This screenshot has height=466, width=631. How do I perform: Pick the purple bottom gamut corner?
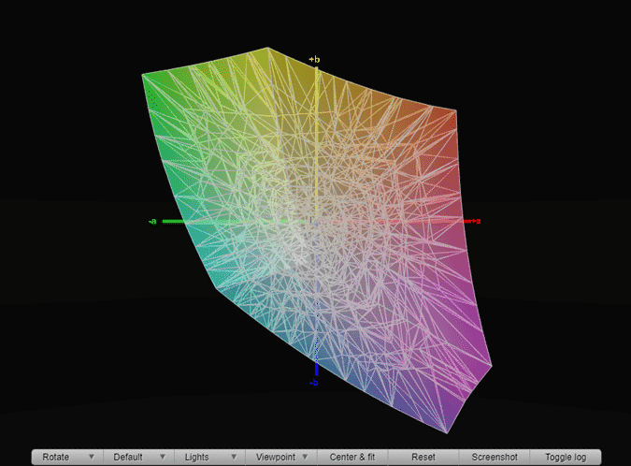[x=448, y=432]
